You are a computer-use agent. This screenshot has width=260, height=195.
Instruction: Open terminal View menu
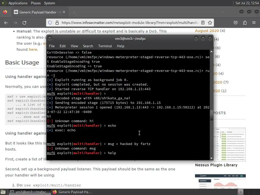(74, 46)
